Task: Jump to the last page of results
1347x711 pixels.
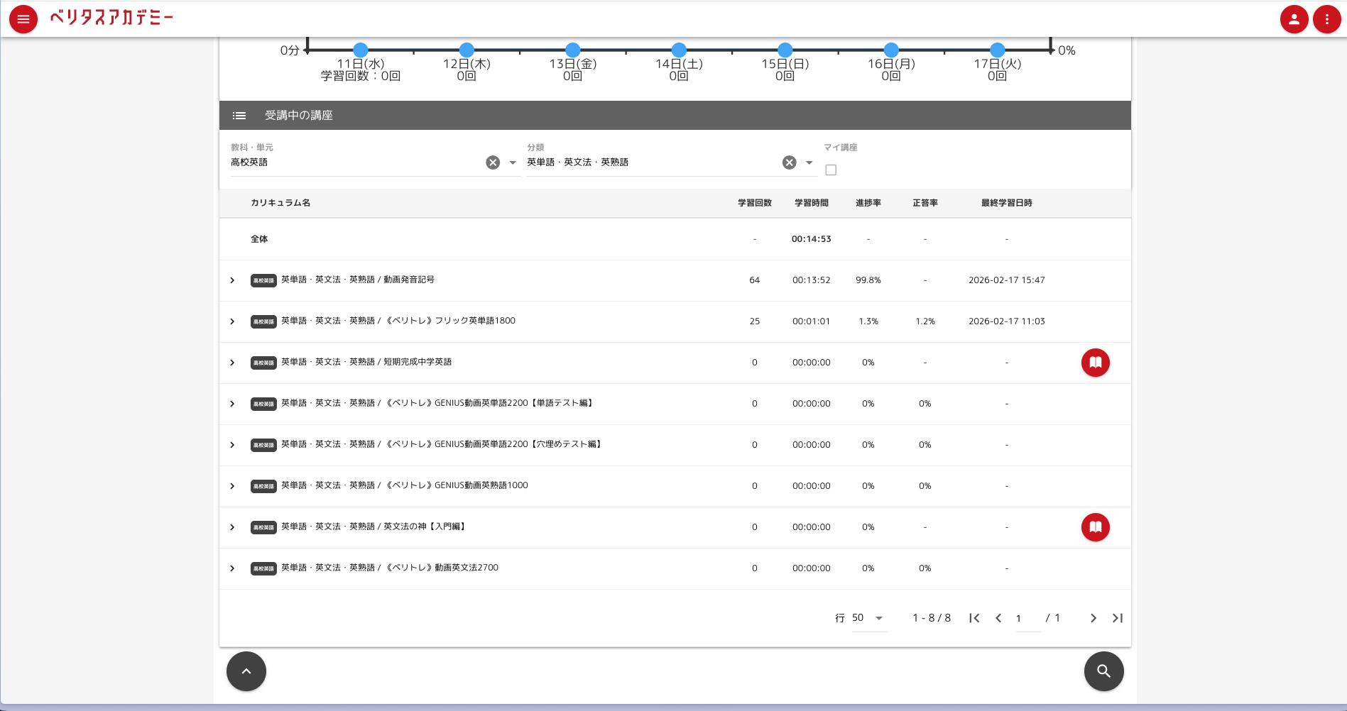Action: click(1117, 617)
